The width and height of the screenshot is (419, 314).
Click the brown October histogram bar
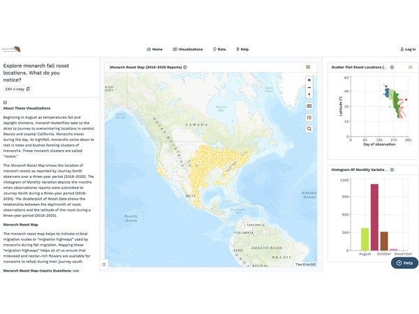pyautogui.click(x=384, y=241)
